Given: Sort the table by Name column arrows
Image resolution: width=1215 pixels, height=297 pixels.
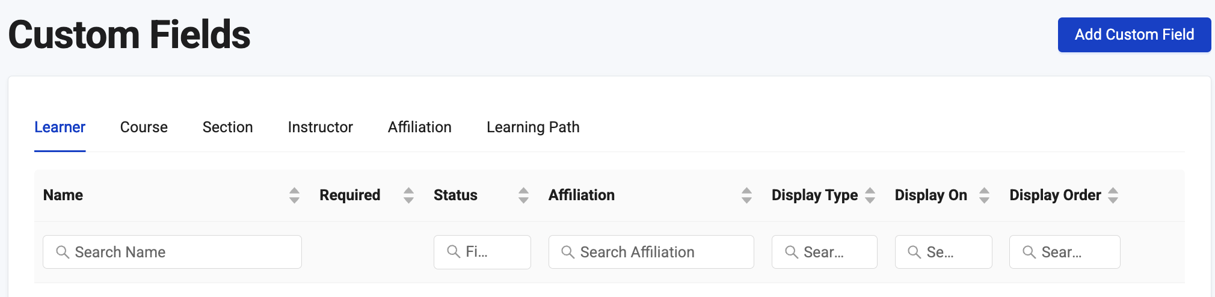Looking at the screenshot, I should click(294, 195).
